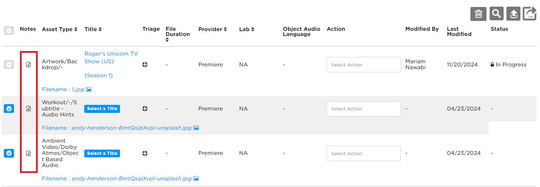Export the list with the CSV icon
The width and height of the screenshot is (540, 187).
pyautogui.click(x=530, y=14)
